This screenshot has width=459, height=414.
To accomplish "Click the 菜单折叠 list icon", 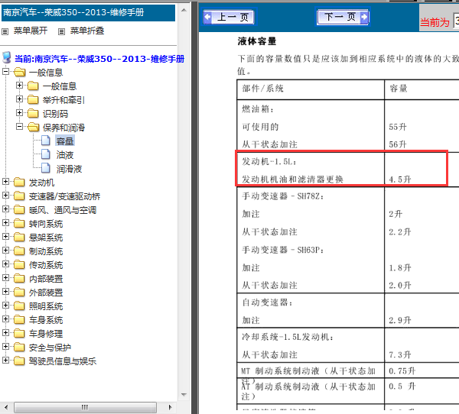I will [61, 31].
